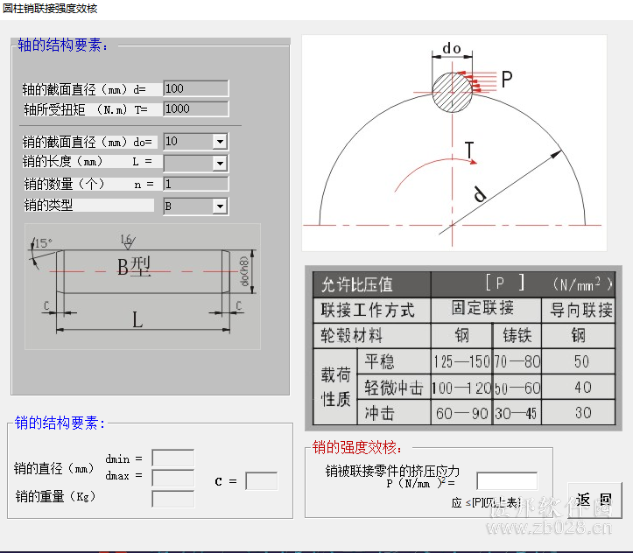
Task: Click the 销的截面直径 (mm) do= label
Action: point(88,142)
